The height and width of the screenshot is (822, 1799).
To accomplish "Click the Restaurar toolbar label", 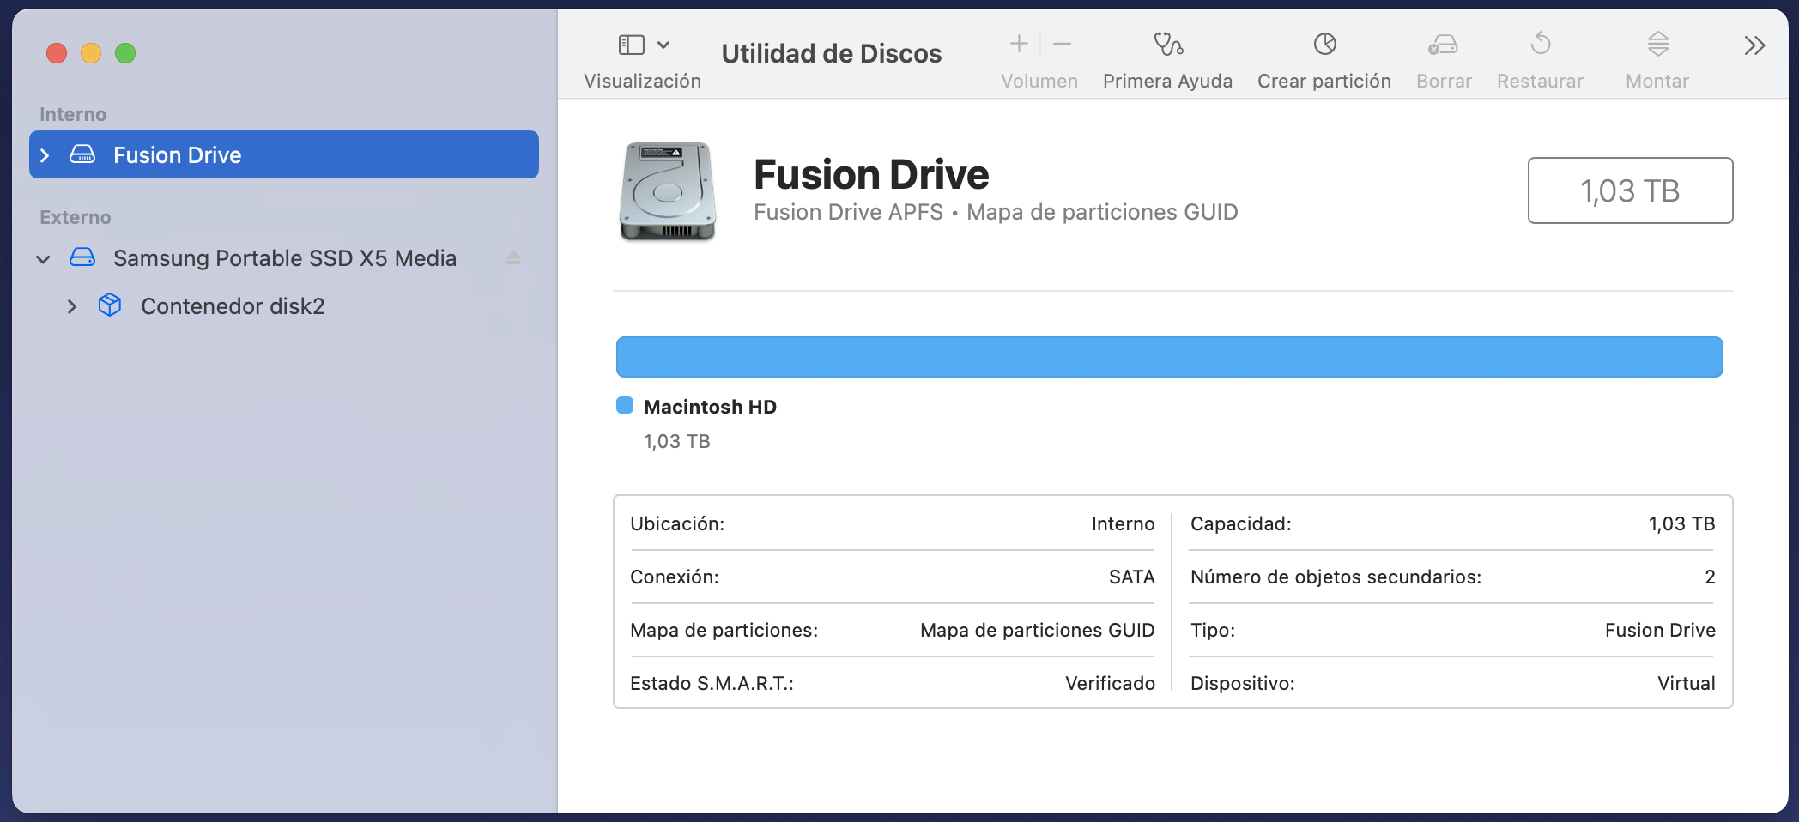I will [1540, 81].
